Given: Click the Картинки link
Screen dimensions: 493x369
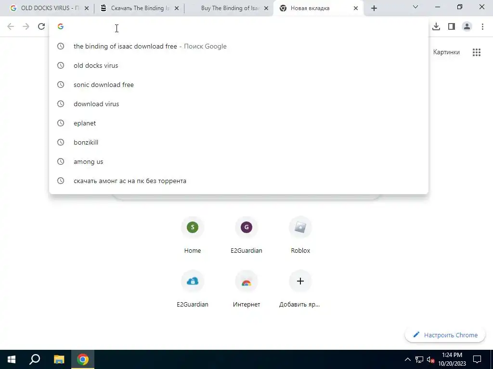Looking at the screenshot, I should coord(446,52).
